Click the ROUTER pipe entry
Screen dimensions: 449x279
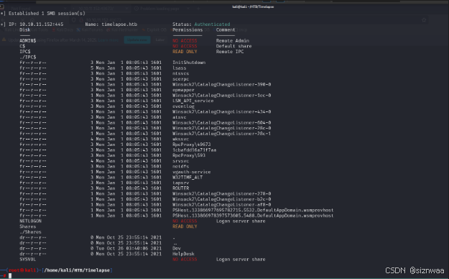coord(180,188)
